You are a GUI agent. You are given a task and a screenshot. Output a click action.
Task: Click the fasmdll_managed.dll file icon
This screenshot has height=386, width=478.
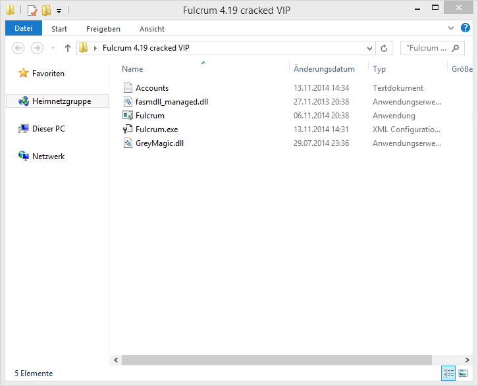pos(128,102)
